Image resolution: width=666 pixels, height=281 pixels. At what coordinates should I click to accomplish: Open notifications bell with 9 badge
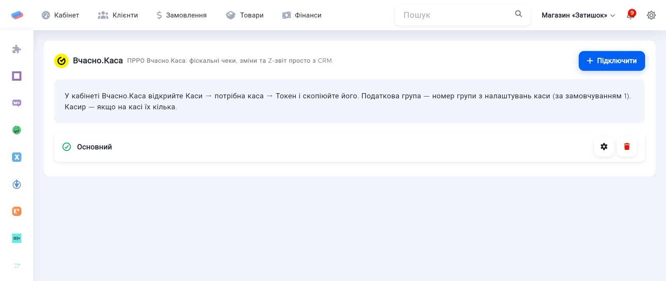pos(631,15)
